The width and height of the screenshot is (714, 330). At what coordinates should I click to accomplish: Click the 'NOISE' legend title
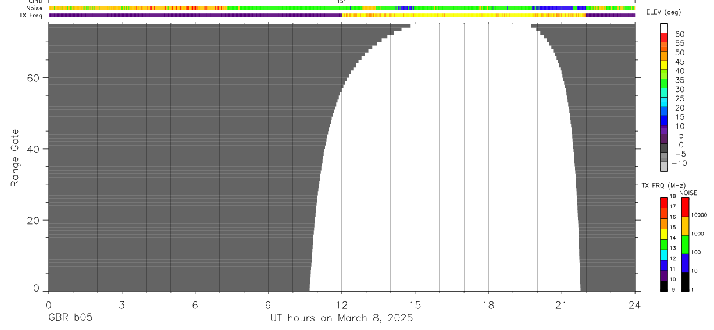point(688,193)
